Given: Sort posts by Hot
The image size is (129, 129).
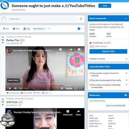Looking at the screenshot, I should (6, 29).
